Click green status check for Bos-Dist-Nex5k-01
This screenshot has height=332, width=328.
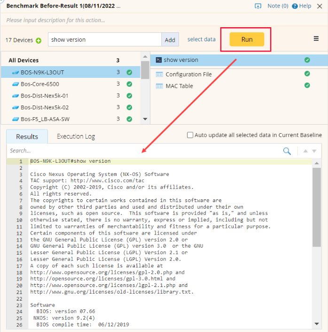click(129, 96)
